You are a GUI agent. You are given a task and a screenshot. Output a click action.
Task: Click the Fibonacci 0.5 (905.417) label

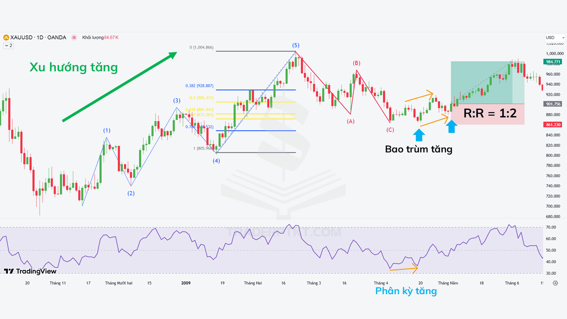[x=202, y=98]
